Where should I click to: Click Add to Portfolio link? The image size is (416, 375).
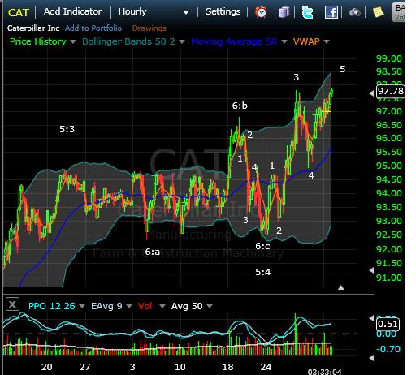(x=93, y=28)
